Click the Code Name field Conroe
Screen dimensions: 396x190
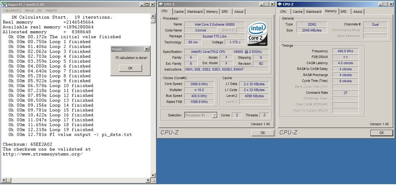pyautogui.click(x=201, y=30)
